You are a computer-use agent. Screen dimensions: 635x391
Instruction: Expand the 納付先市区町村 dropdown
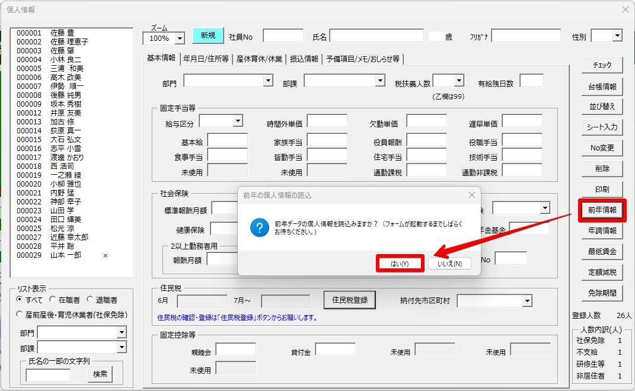click(526, 301)
